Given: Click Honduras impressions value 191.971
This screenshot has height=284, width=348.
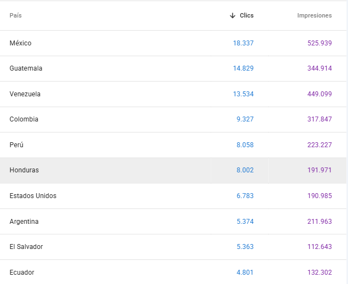Looking at the screenshot, I should point(320,170).
